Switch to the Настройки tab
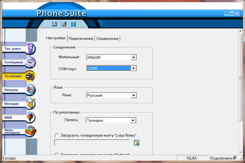The width and height of the screenshot is (245, 163). pyautogui.click(x=56, y=38)
